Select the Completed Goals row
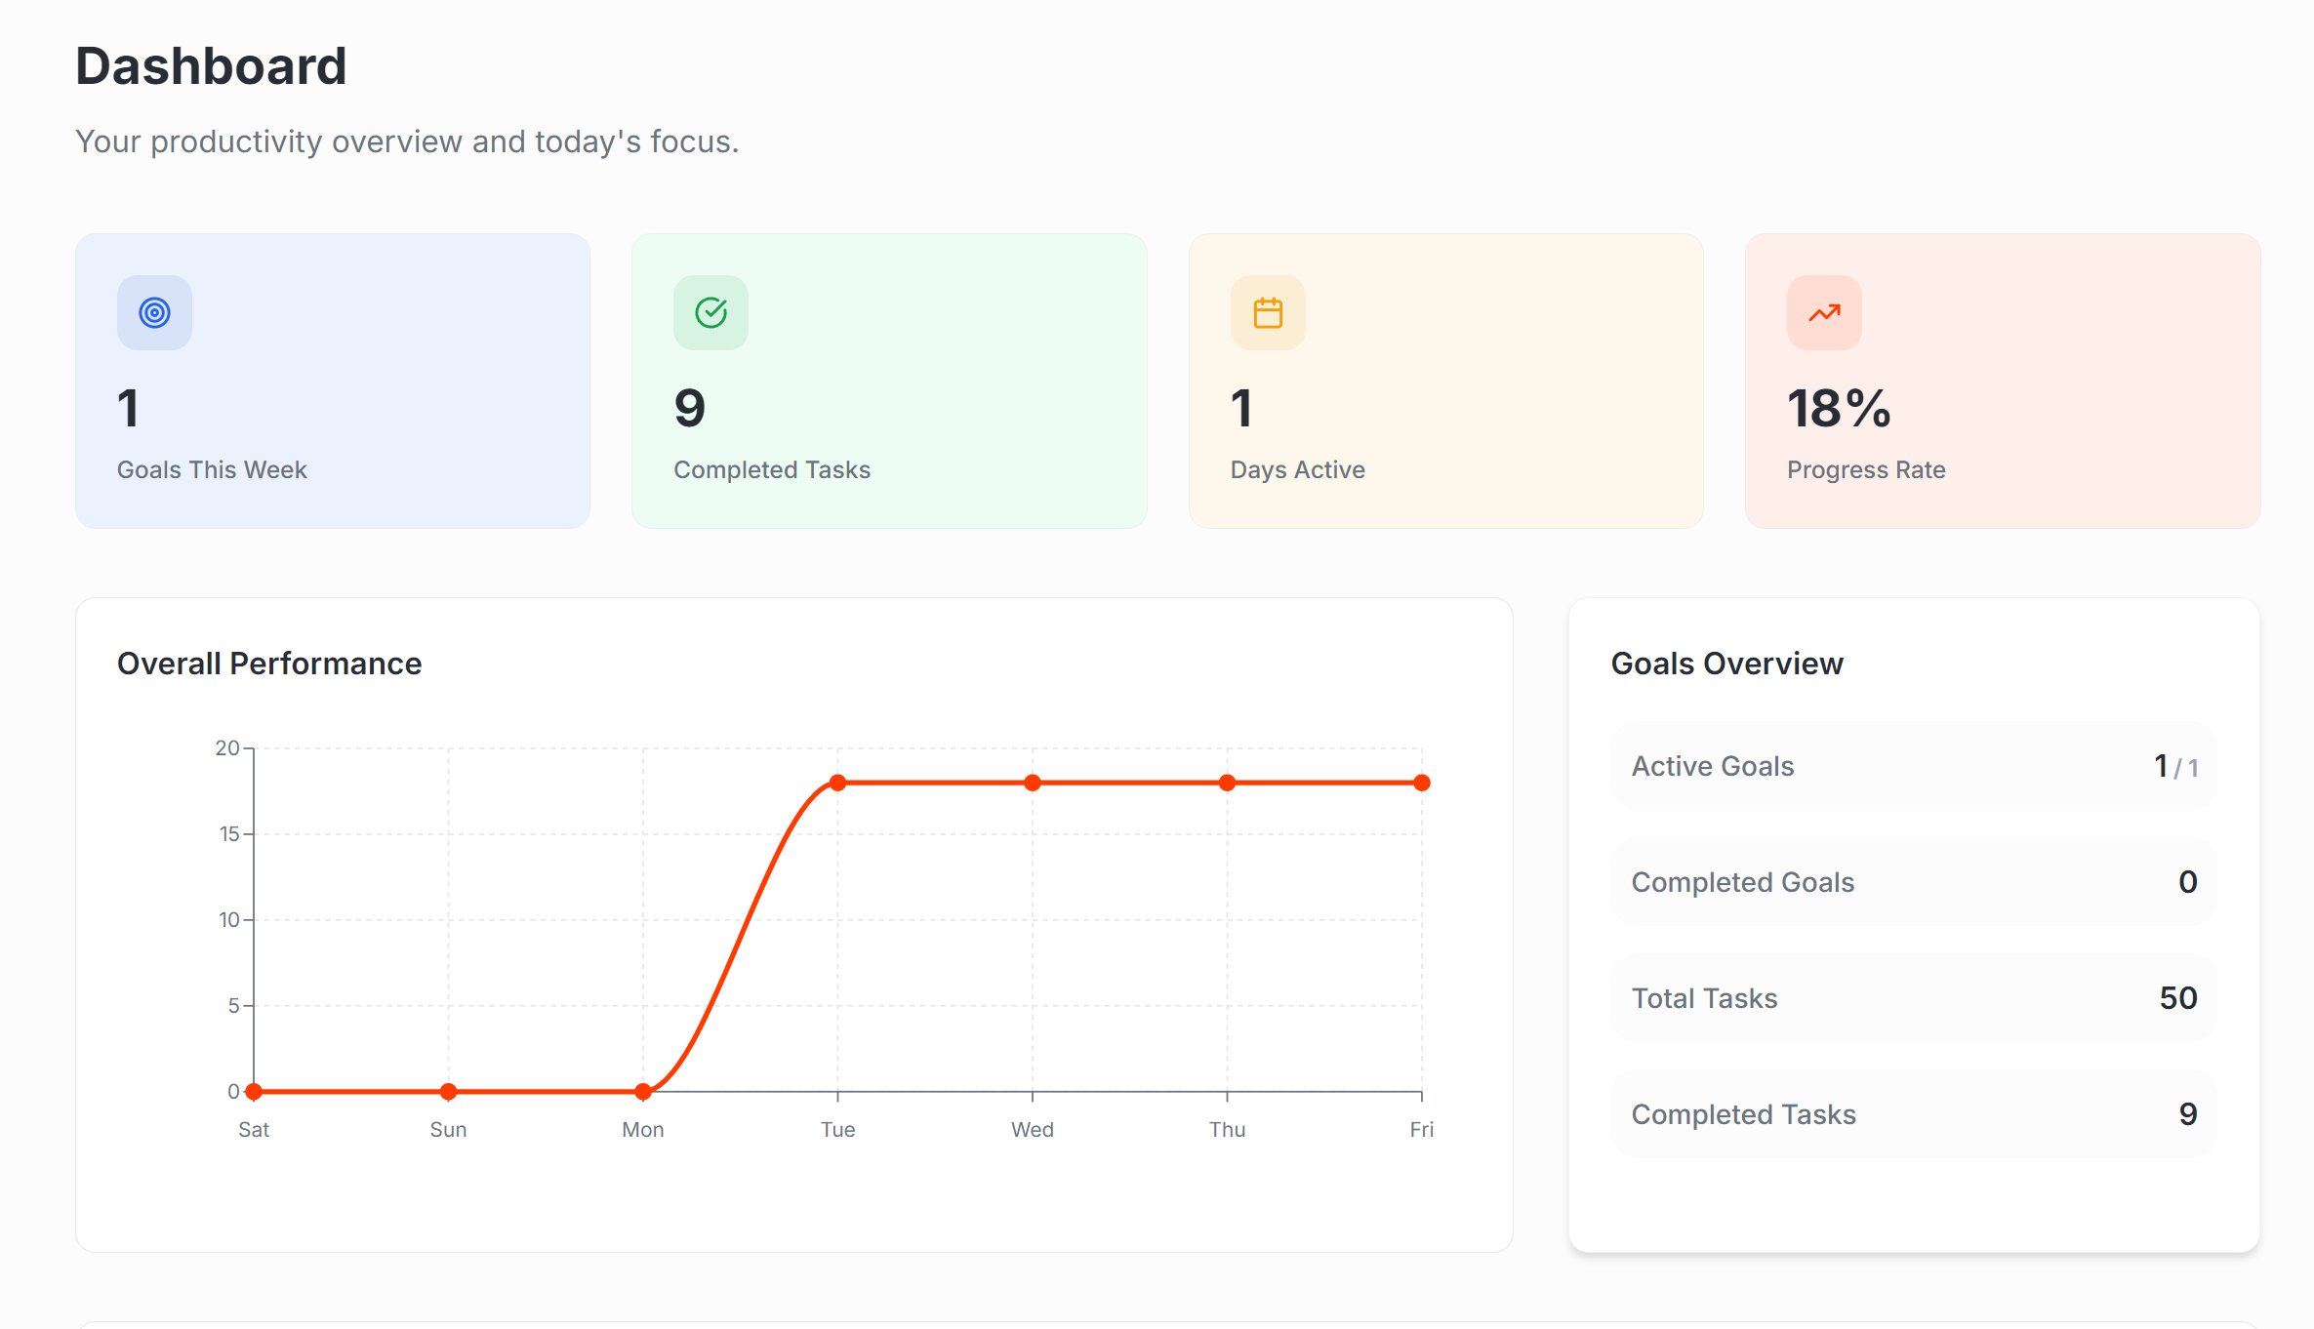This screenshot has width=2314, height=1329. point(1914,882)
